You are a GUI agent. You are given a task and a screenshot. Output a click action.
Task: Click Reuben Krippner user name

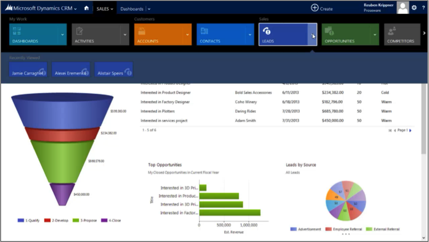pyautogui.click(x=378, y=5)
